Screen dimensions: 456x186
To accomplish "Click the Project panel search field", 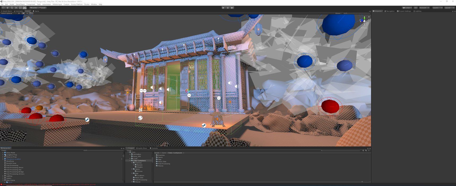I will point(340,150).
